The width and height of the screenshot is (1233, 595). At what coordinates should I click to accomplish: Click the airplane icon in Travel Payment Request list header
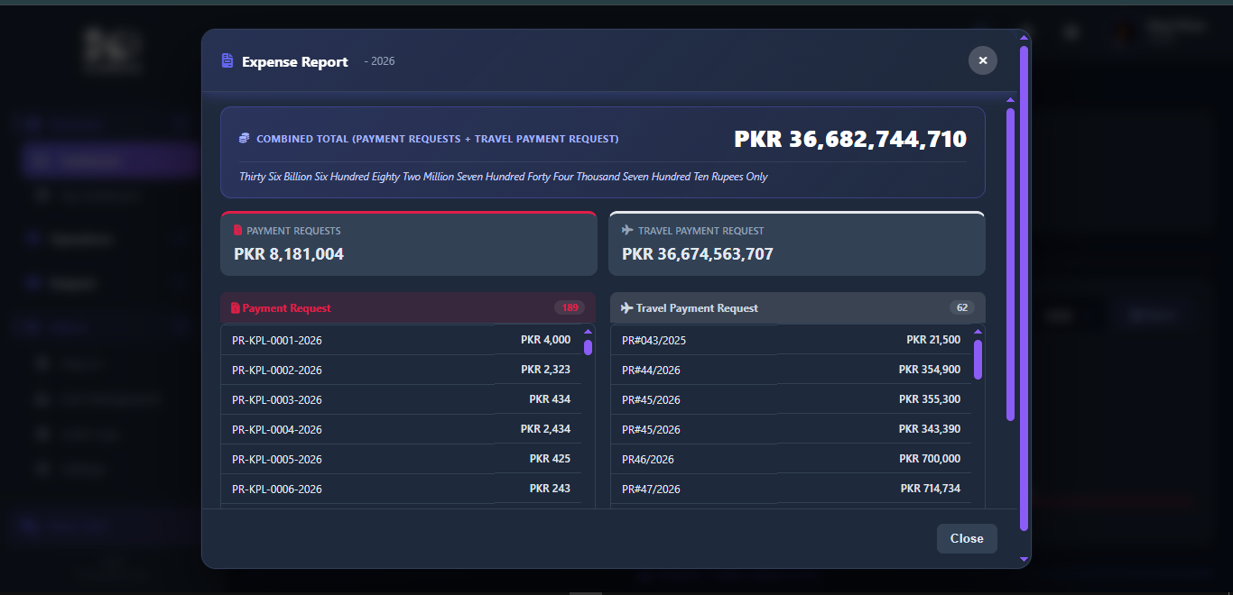click(x=626, y=308)
